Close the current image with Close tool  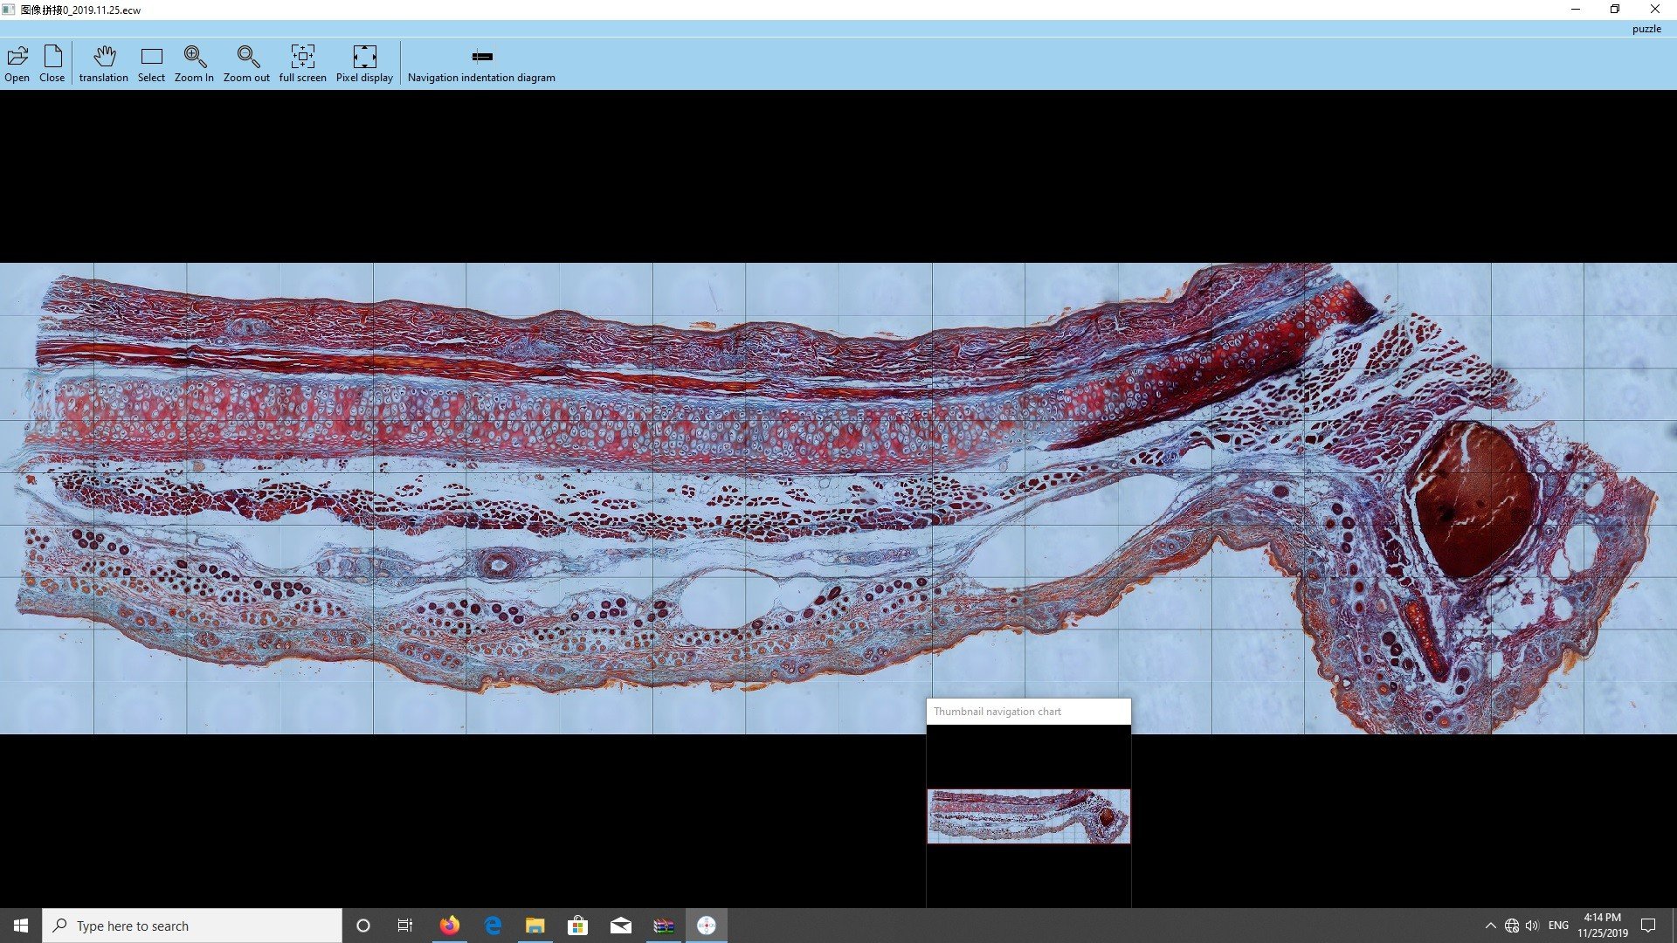coord(52,65)
